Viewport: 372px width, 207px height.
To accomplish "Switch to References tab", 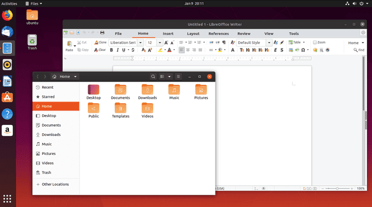I will tap(219, 34).
